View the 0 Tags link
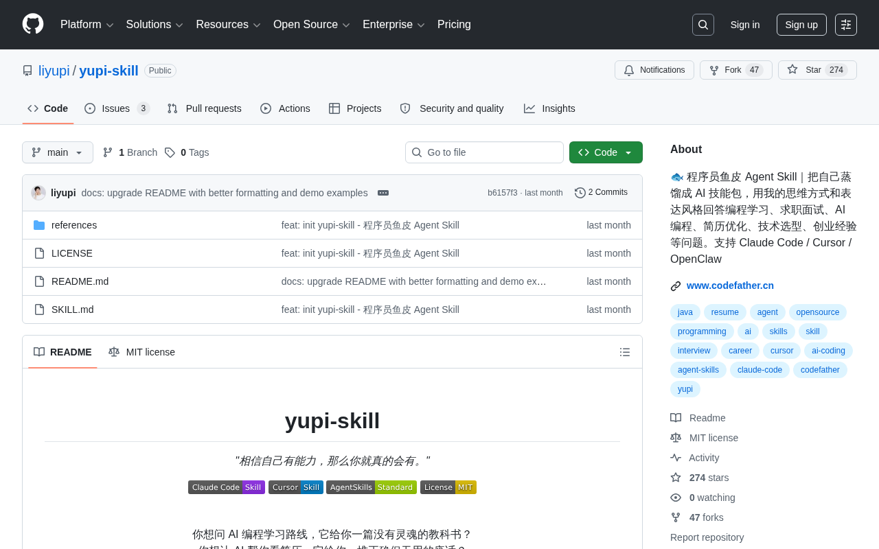The height and width of the screenshot is (549, 879). click(187, 152)
